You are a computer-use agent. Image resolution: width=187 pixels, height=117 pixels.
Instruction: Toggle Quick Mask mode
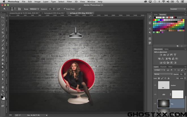(x=3, y=102)
